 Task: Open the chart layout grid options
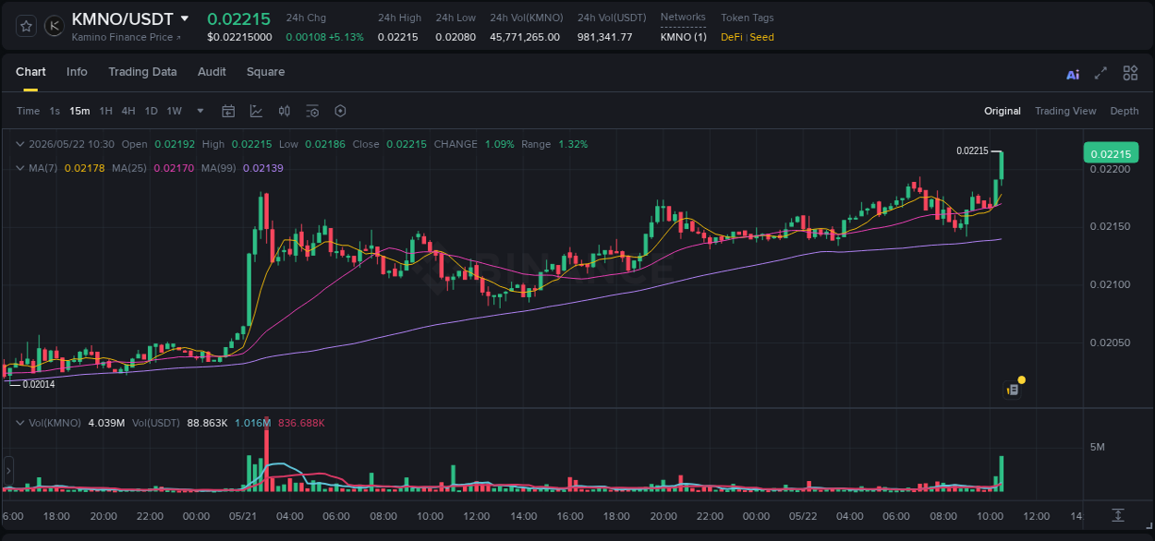1130,73
